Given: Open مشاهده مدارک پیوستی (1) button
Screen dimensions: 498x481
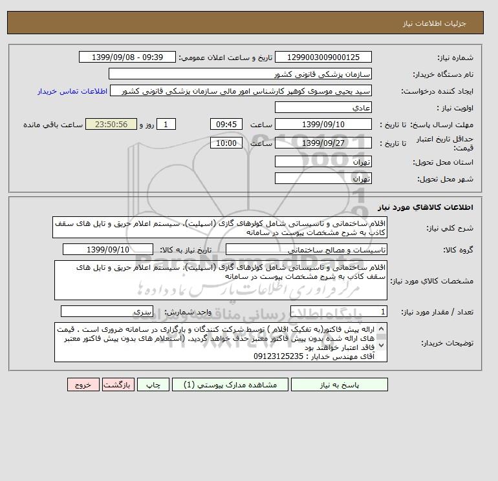Looking at the screenshot, I should (230, 385).
